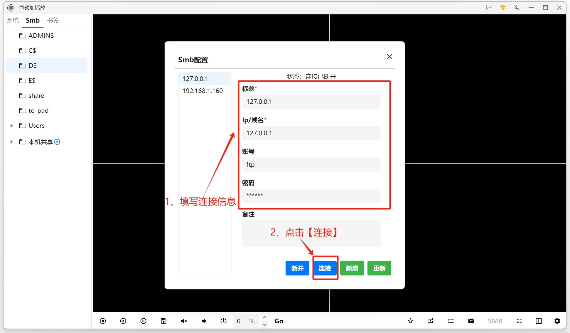Enter fullscreen mode
Viewport: 570px width, 333px height.
(x=519, y=321)
